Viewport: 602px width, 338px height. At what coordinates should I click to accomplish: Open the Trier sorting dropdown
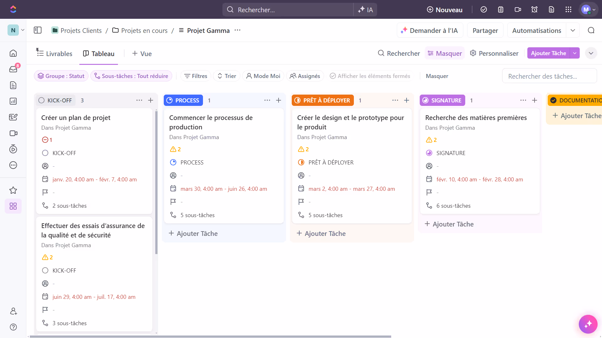click(226, 76)
